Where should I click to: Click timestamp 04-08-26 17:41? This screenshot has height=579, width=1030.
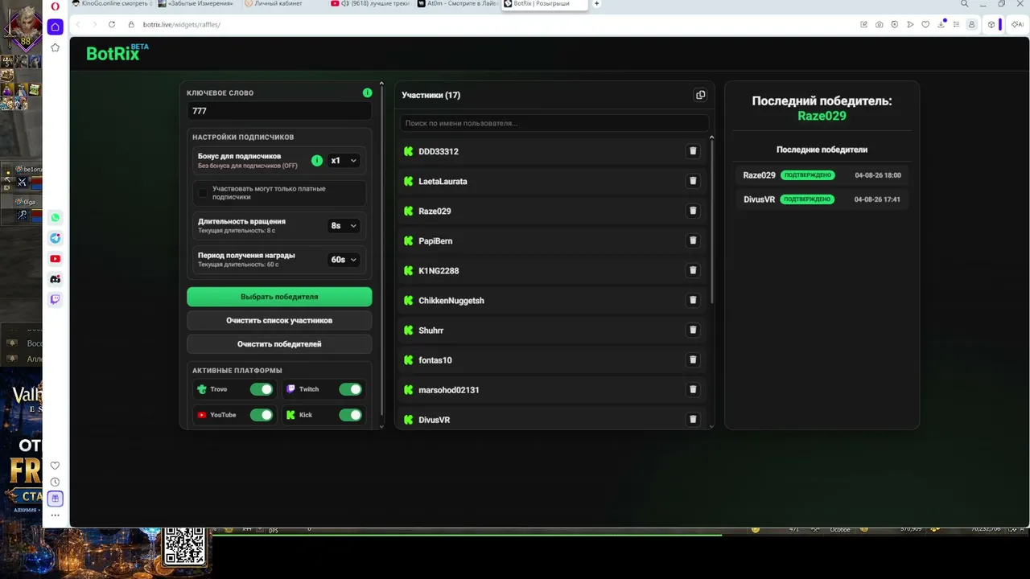877,199
